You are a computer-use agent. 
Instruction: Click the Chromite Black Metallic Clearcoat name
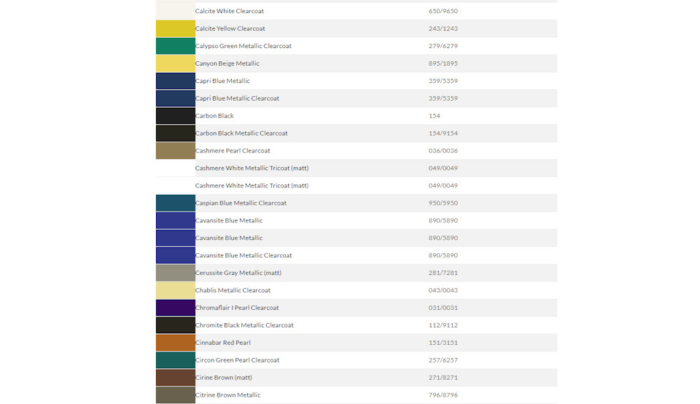coord(244,325)
